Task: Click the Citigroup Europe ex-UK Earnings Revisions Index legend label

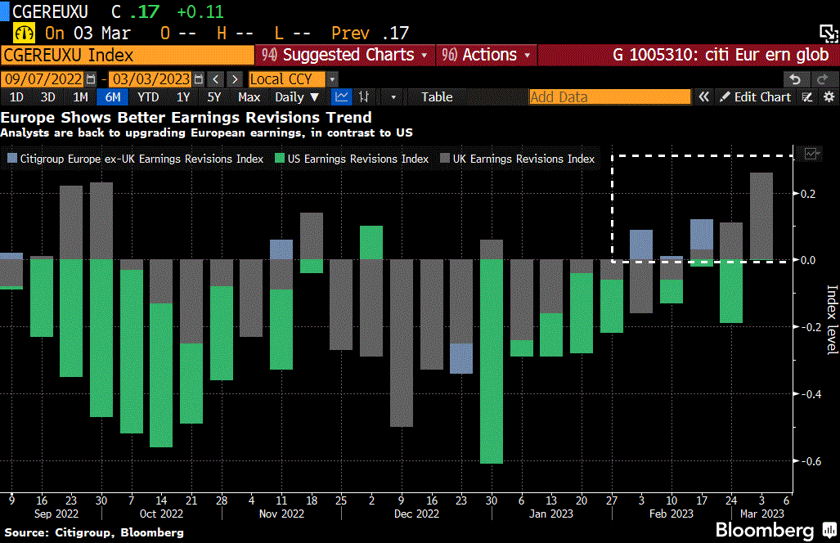Action: coord(141,159)
